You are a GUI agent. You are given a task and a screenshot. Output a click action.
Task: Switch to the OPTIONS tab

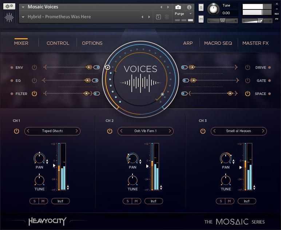[x=92, y=43]
